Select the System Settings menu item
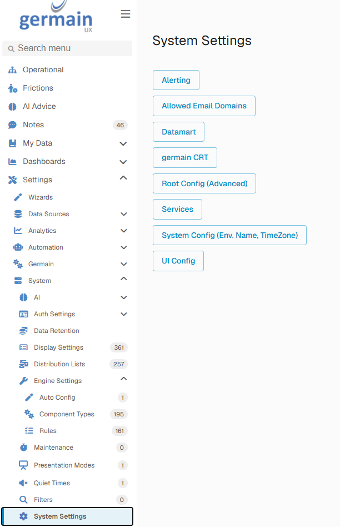 [67, 516]
